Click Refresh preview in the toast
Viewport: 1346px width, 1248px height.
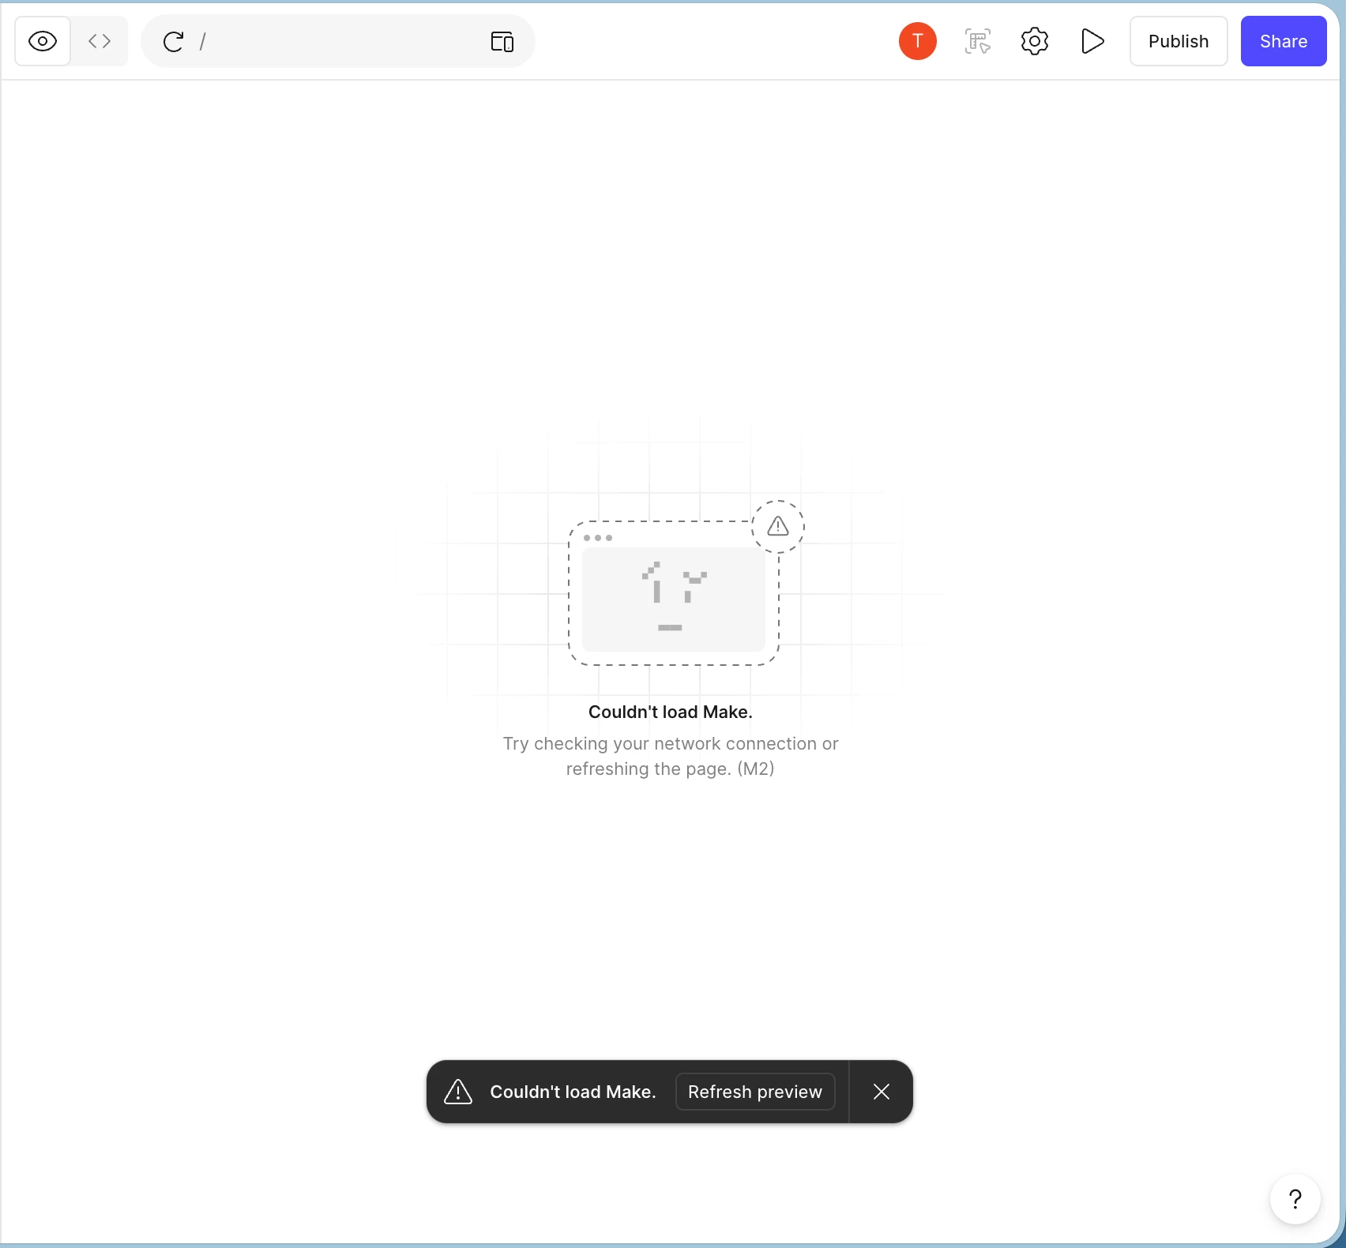point(755,1092)
